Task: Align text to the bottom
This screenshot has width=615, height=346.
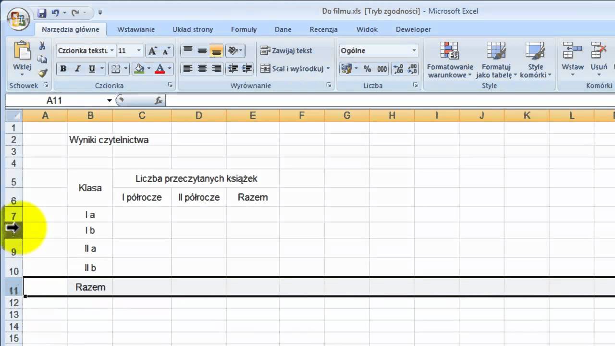Action: pos(217,50)
